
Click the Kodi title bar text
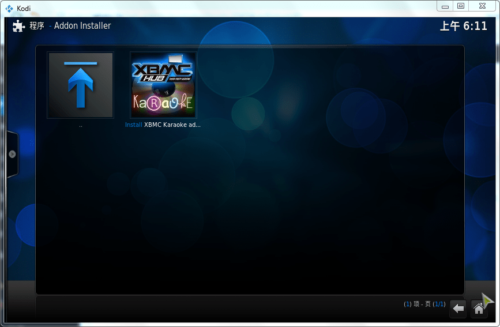(x=24, y=8)
